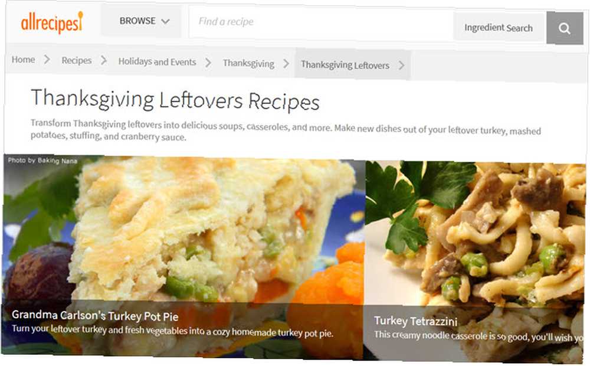Click the chevron after Recipes breadcrumb
Image resolution: width=590 pixels, height=366 pixels.
pyautogui.click(x=104, y=60)
